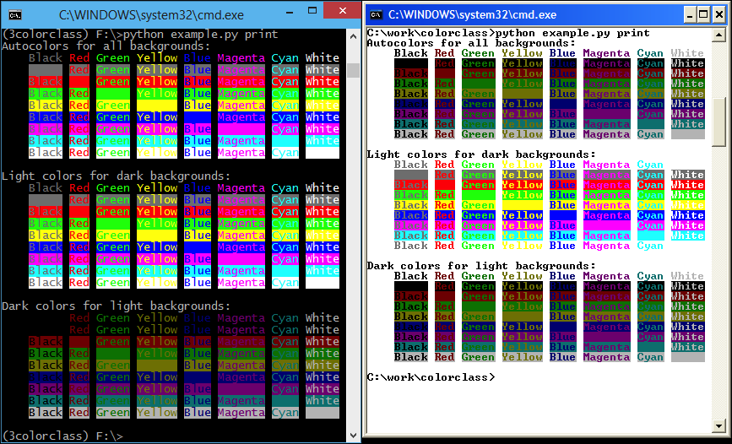Maximize the right classic-style cmd window
732x444 pixels.
click(x=704, y=14)
